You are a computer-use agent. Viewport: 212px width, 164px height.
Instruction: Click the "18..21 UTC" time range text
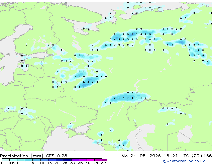click(176, 156)
